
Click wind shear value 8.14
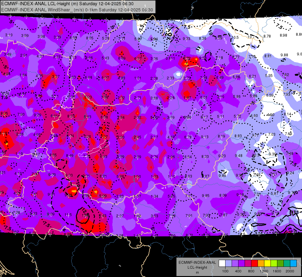click(x=288, y=114)
